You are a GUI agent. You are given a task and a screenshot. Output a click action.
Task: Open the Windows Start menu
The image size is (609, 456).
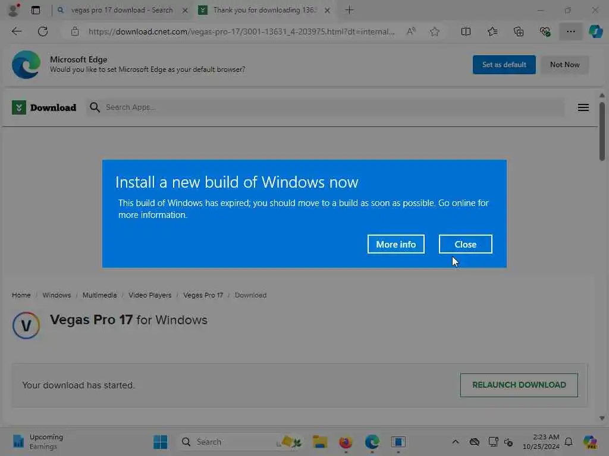[x=160, y=442]
